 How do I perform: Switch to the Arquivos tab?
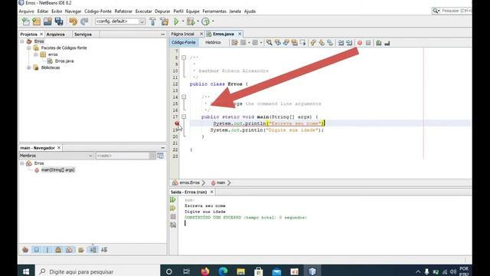tap(55, 34)
